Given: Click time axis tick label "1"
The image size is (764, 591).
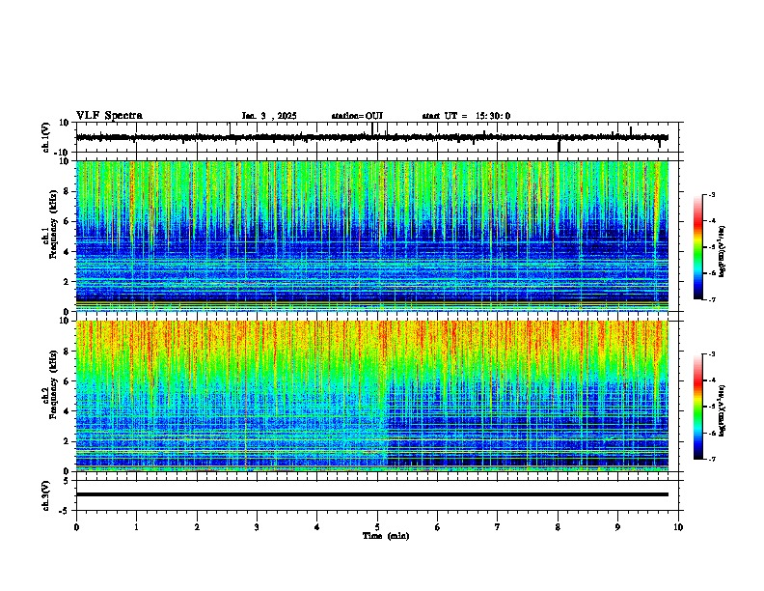Looking at the screenshot, I should click(x=136, y=527).
